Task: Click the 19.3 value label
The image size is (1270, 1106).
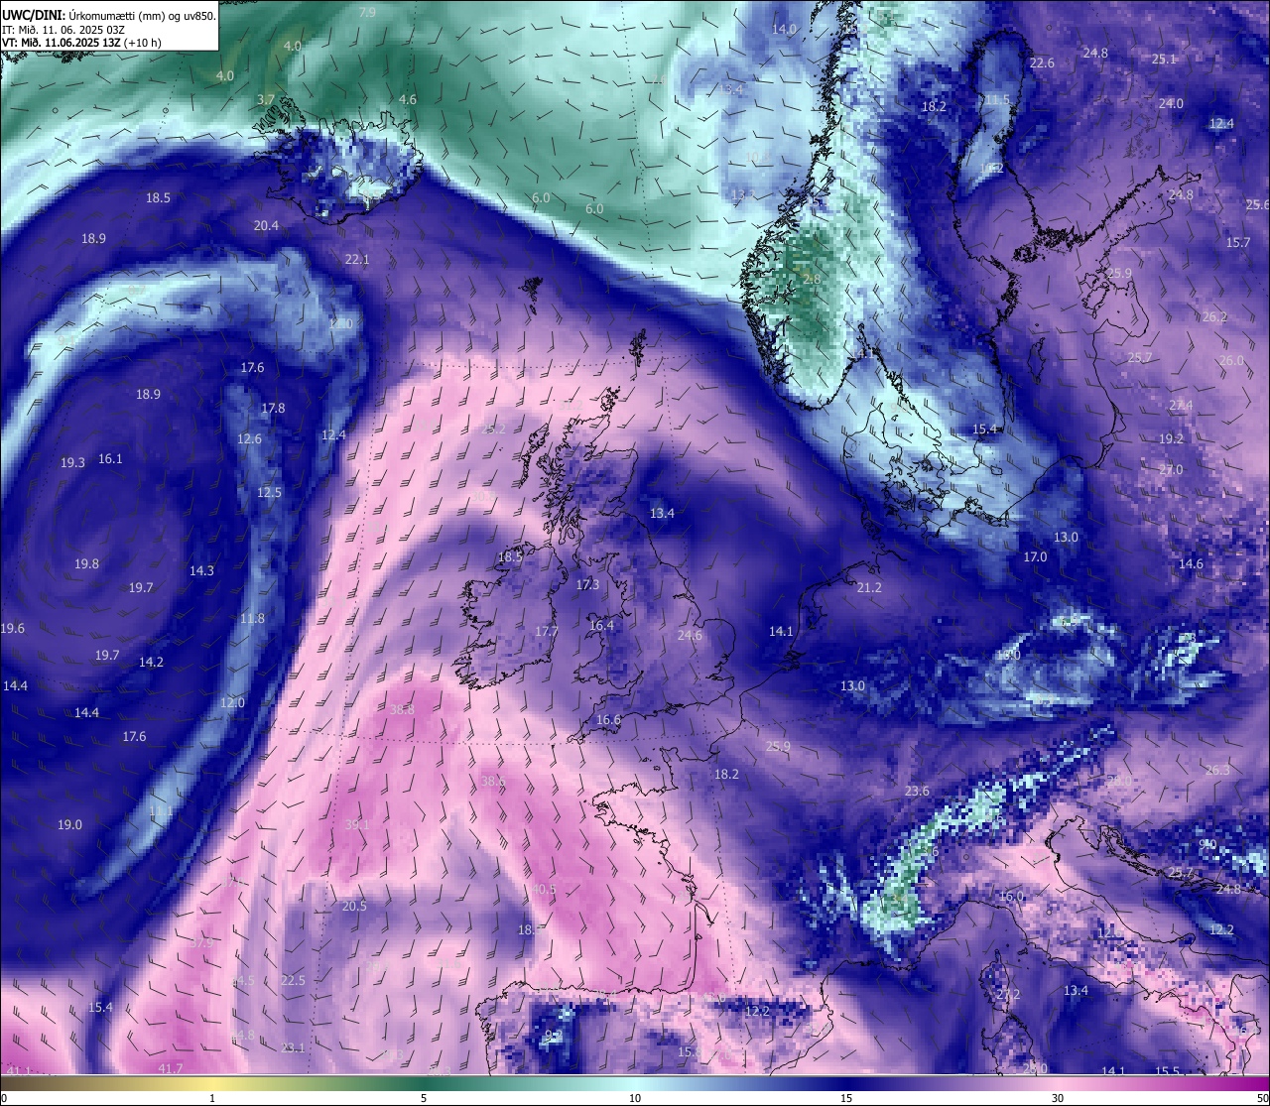Action: coord(72,463)
